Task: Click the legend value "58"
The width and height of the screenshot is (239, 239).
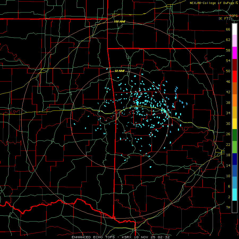Action: point(228,50)
